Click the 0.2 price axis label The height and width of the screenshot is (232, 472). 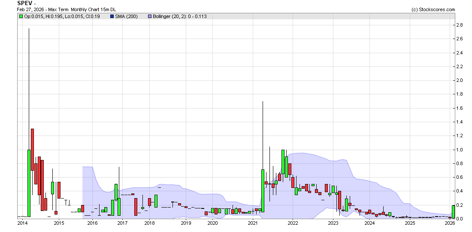[460, 205]
